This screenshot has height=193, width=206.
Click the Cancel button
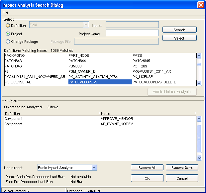[x=182, y=178]
